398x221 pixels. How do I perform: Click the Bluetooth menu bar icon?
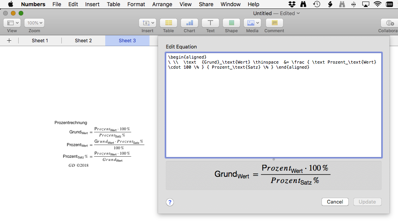click(x=353, y=4)
